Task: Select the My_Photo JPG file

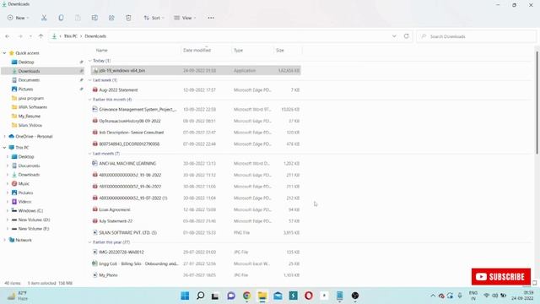Action: coord(196,275)
